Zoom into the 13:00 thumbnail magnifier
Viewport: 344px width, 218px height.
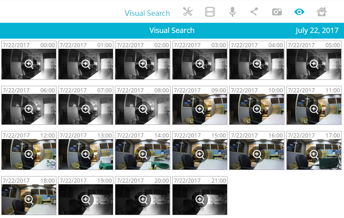coord(86,154)
